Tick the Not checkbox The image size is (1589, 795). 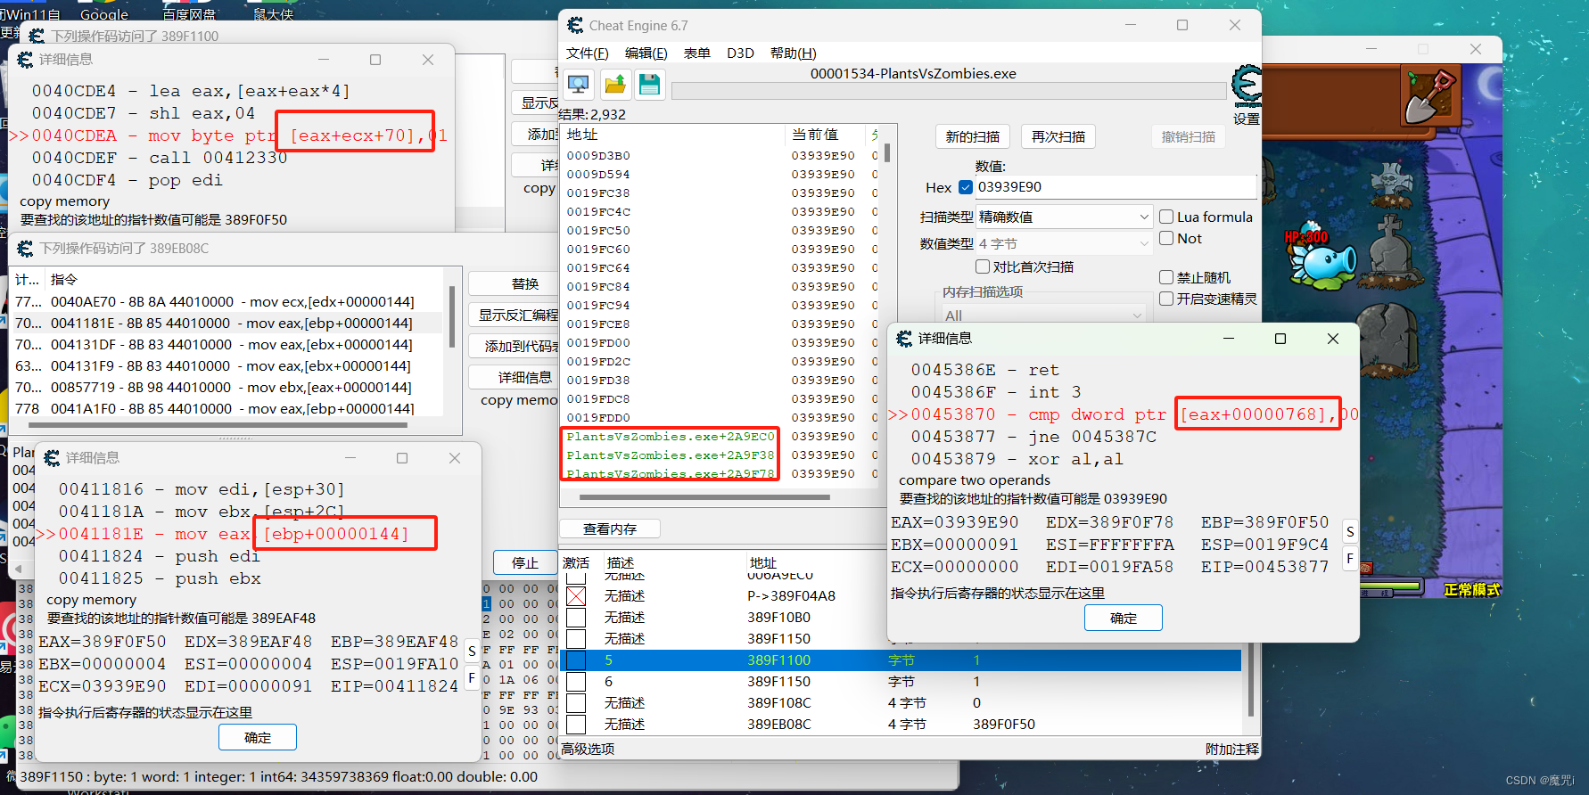pos(1165,238)
